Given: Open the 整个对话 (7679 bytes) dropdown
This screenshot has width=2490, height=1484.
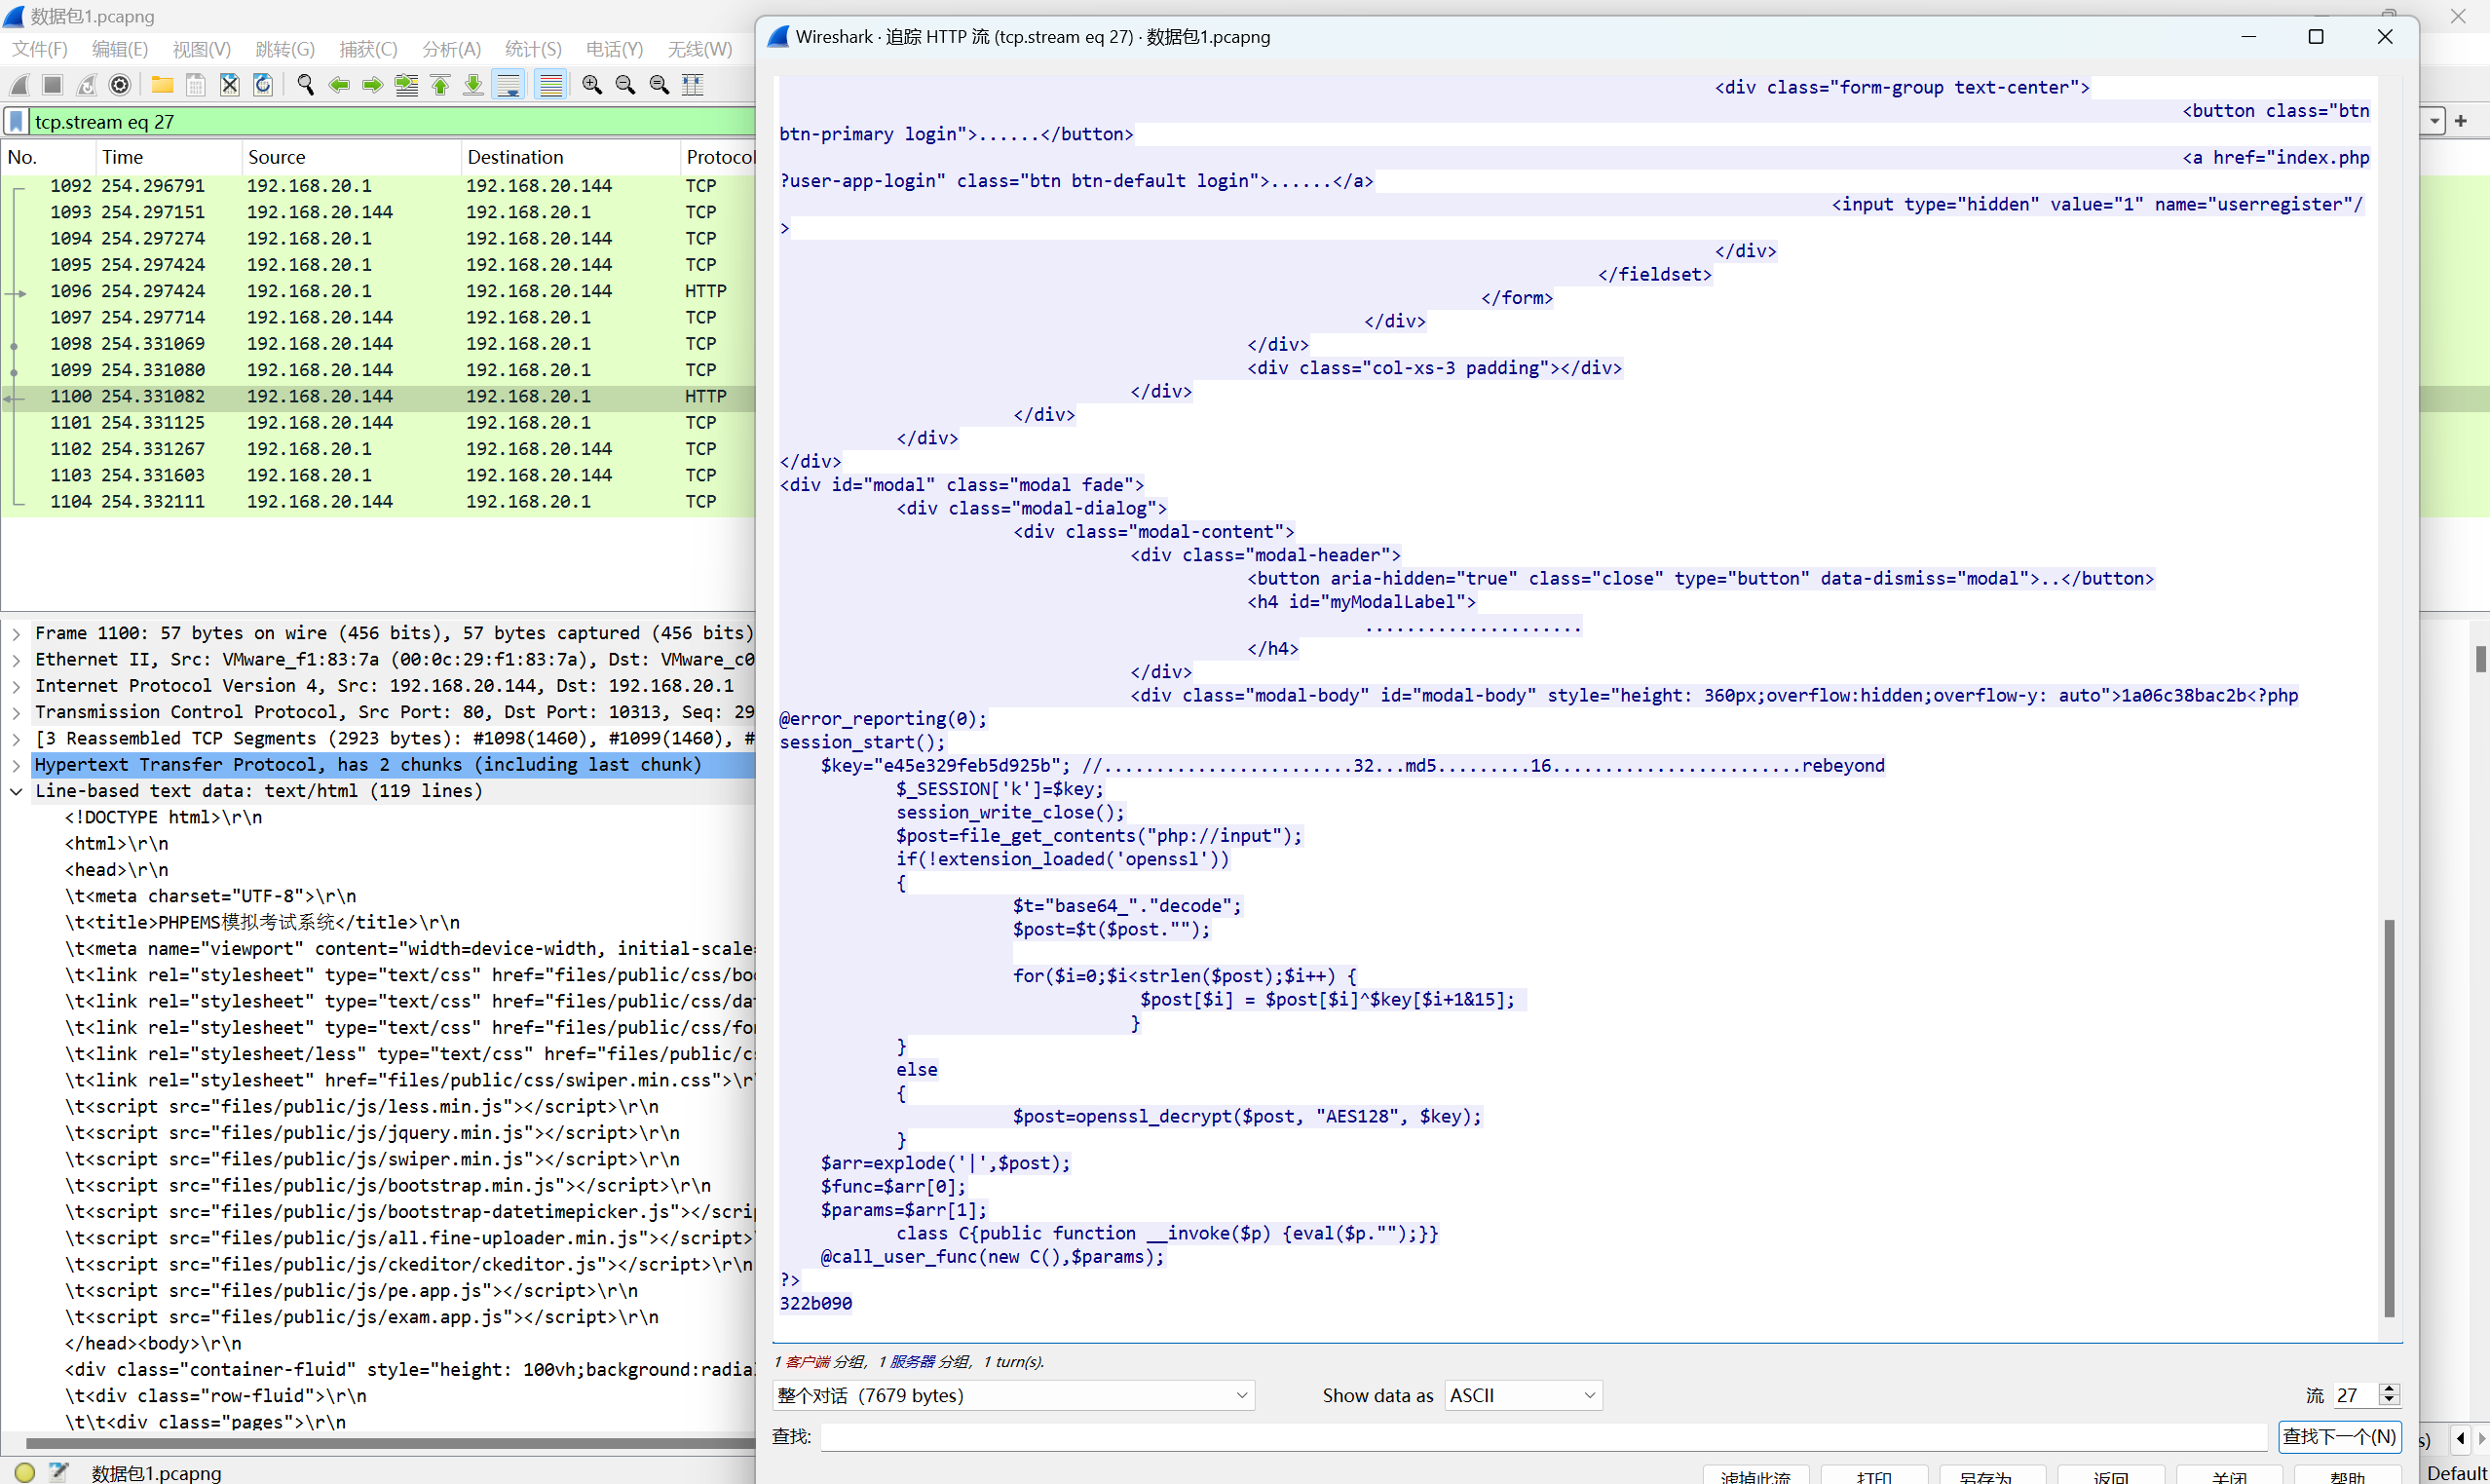Looking at the screenshot, I should coord(1013,1395).
